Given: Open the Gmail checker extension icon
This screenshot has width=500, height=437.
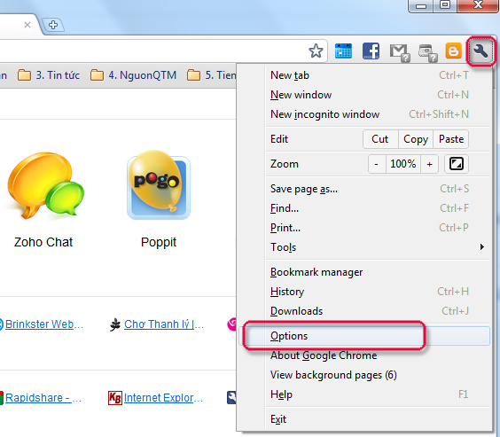Looking at the screenshot, I should (x=400, y=52).
